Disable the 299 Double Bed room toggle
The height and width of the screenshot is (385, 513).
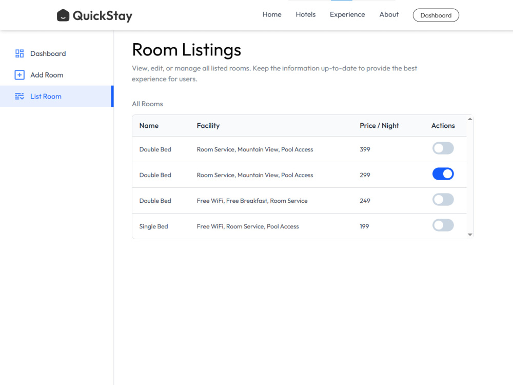(x=443, y=174)
